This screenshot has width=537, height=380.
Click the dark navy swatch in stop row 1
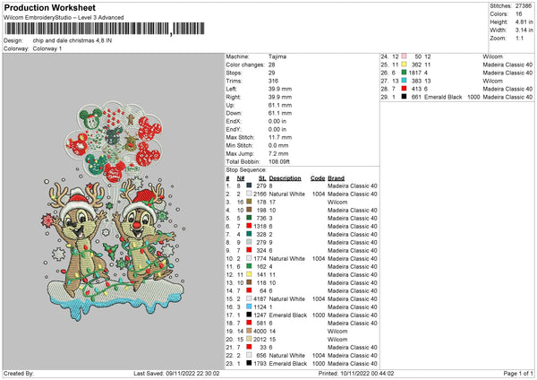tap(249, 186)
